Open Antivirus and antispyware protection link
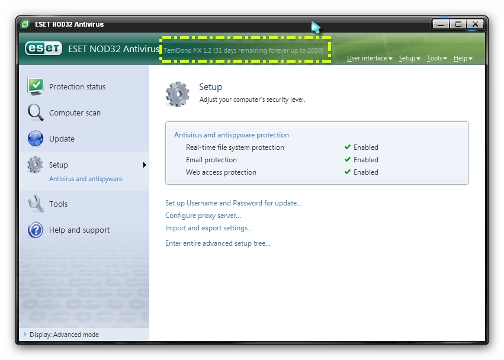504x360 pixels. [x=232, y=135]
